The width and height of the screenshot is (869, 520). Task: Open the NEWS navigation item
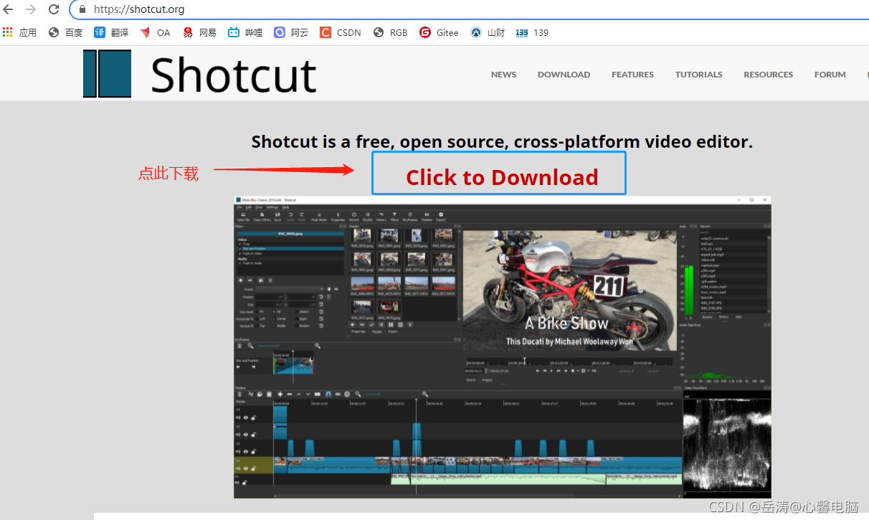[x=503, y=75]
